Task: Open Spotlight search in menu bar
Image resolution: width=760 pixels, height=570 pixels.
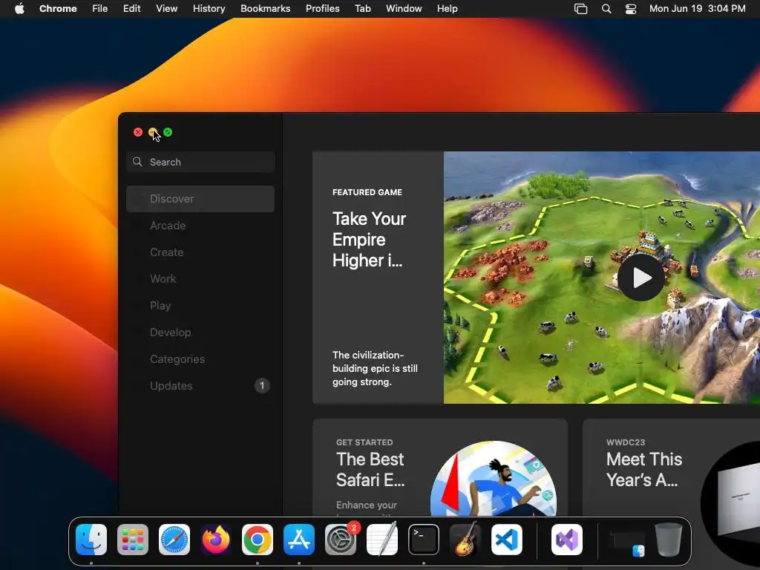Action: pyautogui.click(x=606, y=9)
